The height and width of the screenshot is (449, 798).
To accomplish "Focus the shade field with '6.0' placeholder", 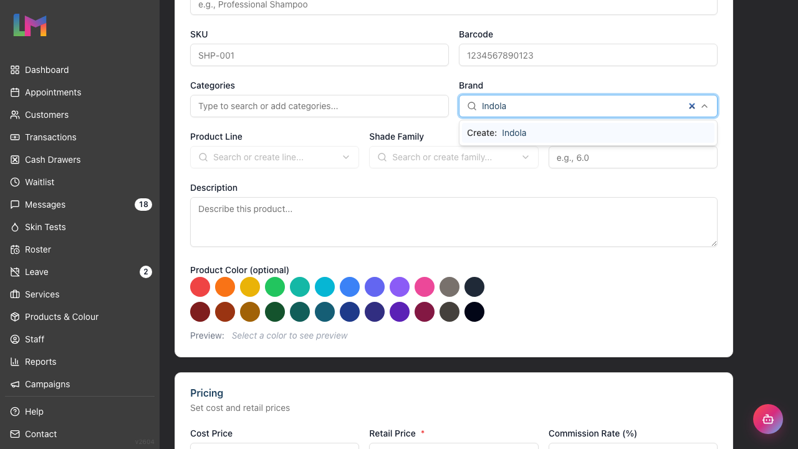I will point(633,157).
